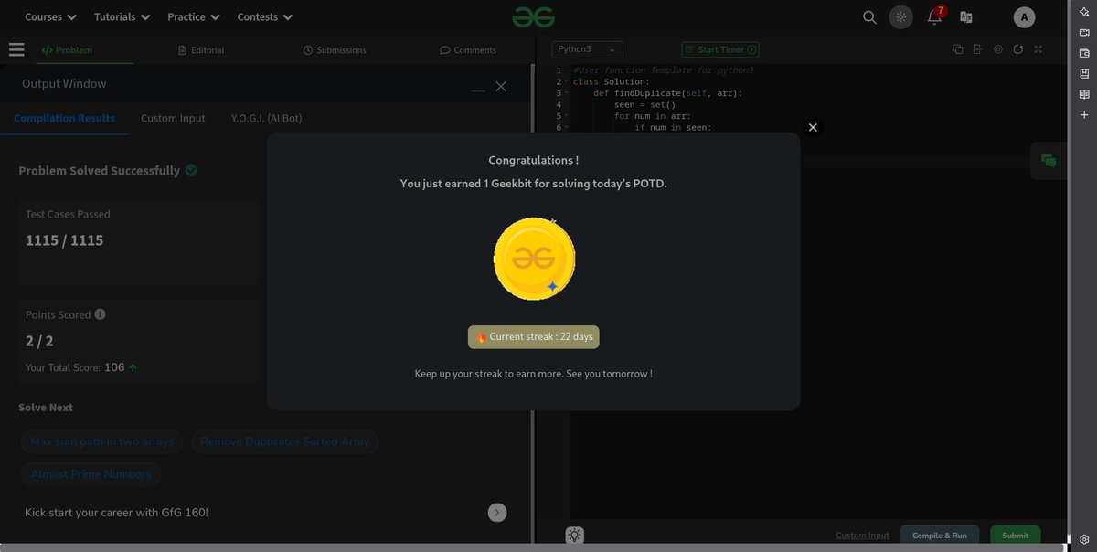Expand the Courses dropdown menu
This screenshot has width=1097, height=552.
tap(50, 17)
